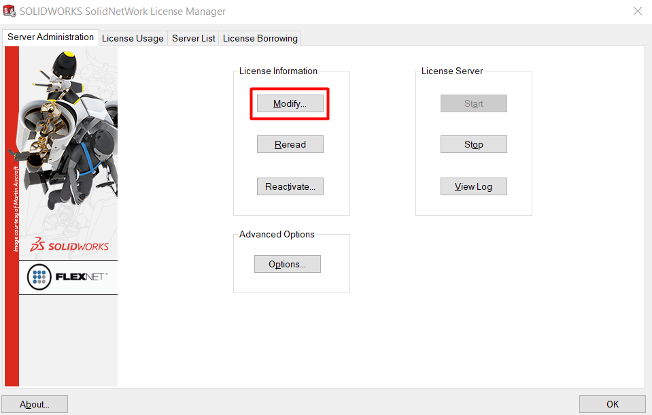Switch to the License Usage tab

pyautogui.click(x=133, y=38)
